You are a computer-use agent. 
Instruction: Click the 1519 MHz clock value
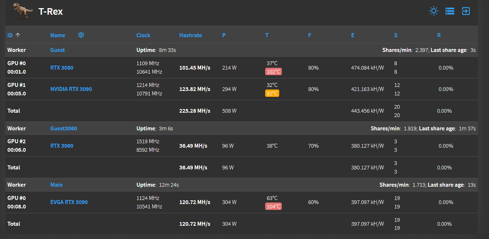(148, 141)
